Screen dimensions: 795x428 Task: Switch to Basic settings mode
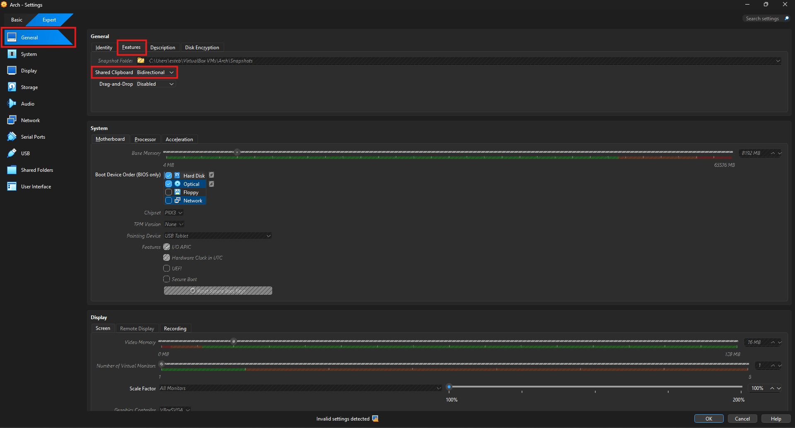[17, 20]
